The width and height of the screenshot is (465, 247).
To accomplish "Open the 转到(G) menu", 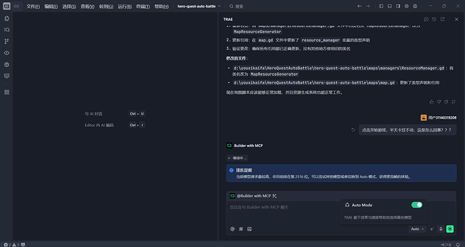I will click(106, 6).
